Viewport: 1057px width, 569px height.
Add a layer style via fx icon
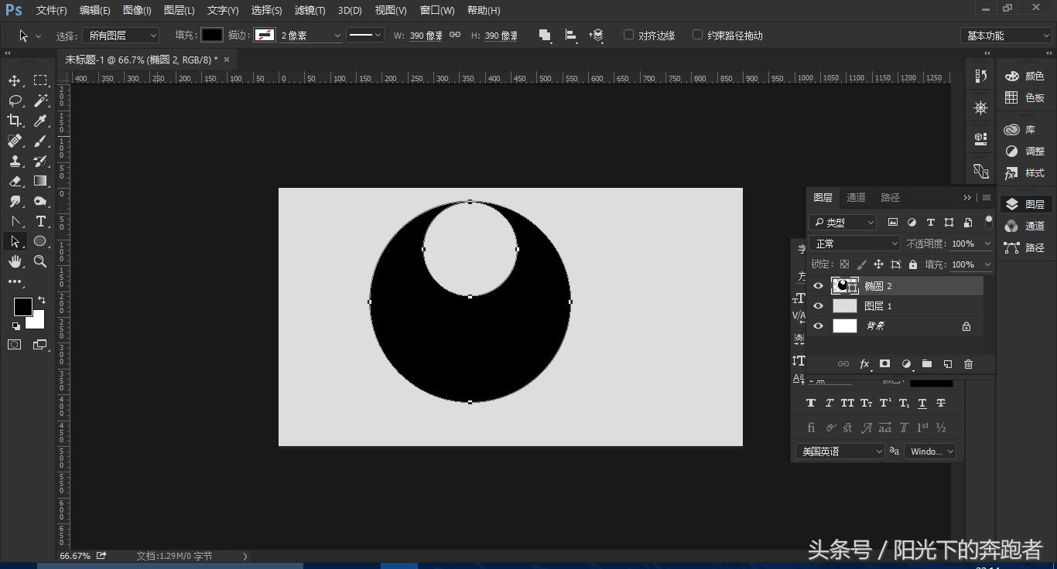tap(864, 364)
